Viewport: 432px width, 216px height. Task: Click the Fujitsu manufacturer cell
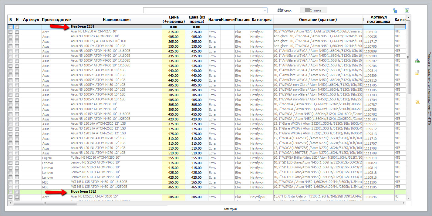[56, 158]
